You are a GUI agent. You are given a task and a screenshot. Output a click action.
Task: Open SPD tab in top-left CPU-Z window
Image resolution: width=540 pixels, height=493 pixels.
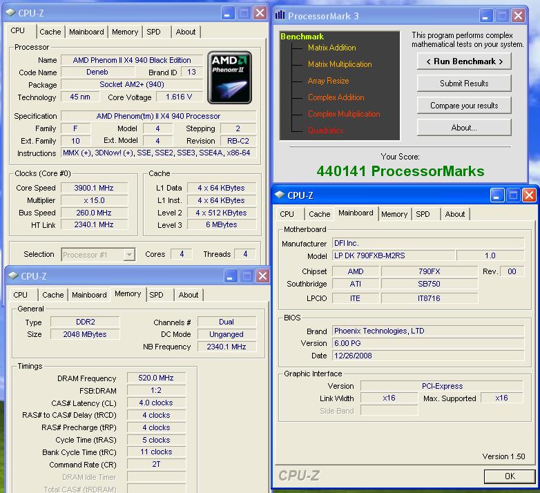153,32
